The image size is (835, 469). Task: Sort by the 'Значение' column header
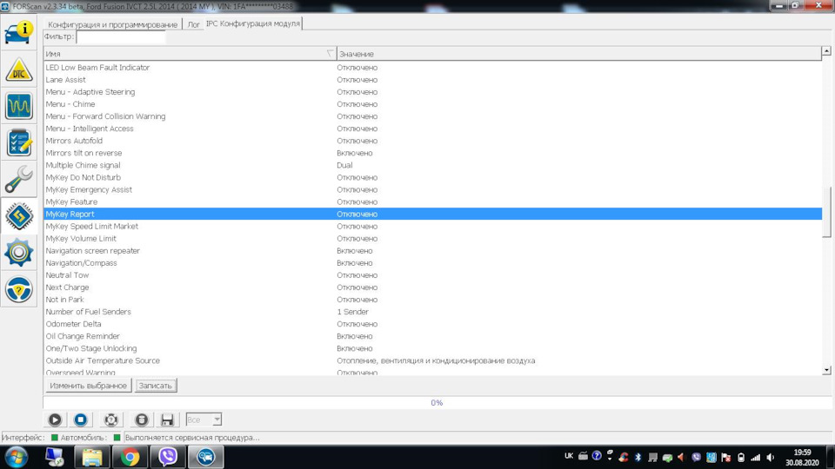point(579,54)
